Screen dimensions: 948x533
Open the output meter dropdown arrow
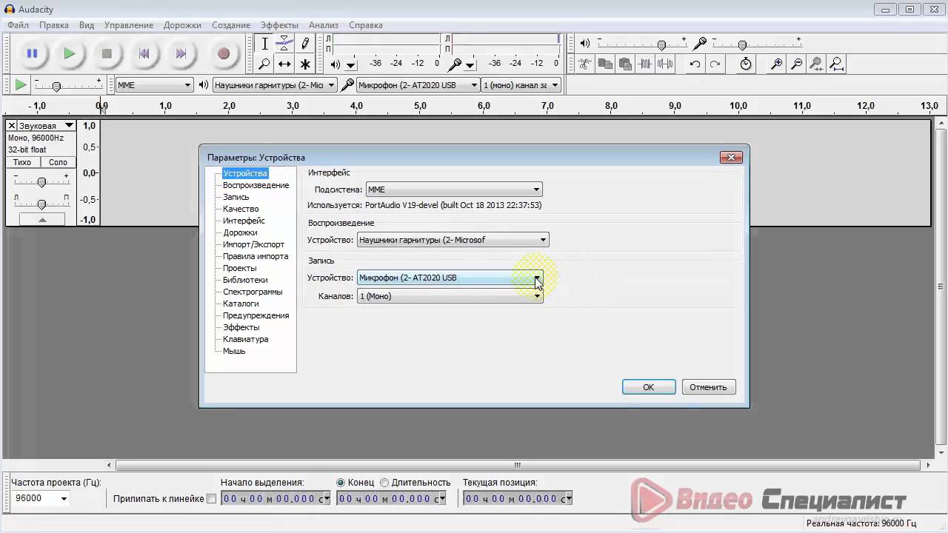351,65
